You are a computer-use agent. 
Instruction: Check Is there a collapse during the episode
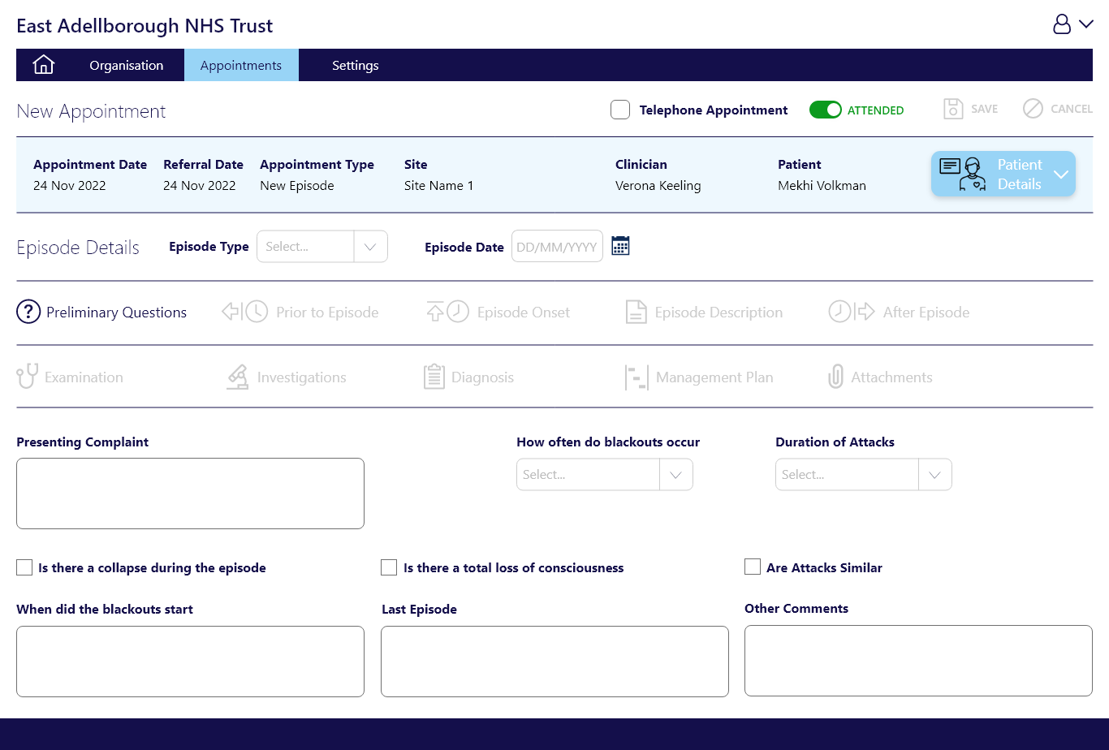24,567
